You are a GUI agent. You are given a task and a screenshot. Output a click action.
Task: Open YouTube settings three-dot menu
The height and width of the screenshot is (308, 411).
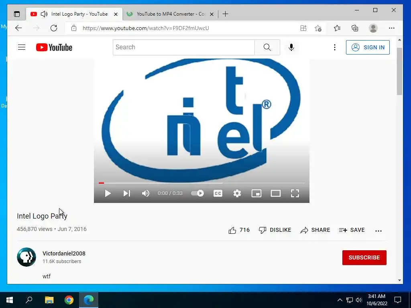[x=334, y=47]
